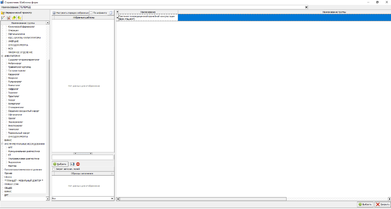Click the red X delete group icon
Image resolution: width=391 pixels, height=209 pixels.
point(9,18)
